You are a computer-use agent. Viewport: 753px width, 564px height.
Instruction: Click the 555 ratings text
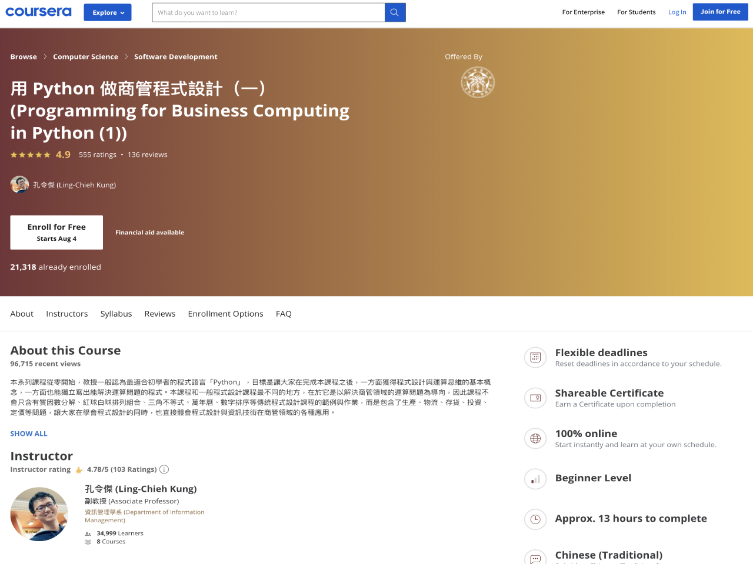coord(98,155)
